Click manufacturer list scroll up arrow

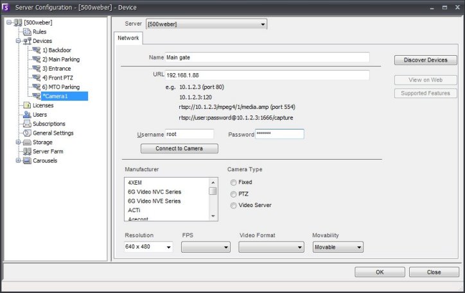click(x=213, y=183)
